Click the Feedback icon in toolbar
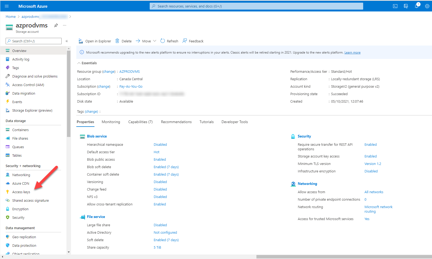Screen dimensions: 432x259 point(185,41)
